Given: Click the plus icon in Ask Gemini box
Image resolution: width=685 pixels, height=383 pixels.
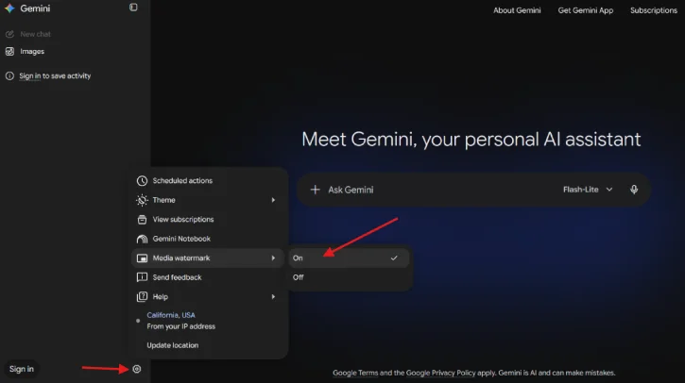Looking at the screenshot, I should point(315,190).
